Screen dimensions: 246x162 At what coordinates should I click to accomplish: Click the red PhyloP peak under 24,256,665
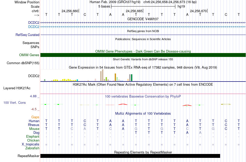[123, 104]
